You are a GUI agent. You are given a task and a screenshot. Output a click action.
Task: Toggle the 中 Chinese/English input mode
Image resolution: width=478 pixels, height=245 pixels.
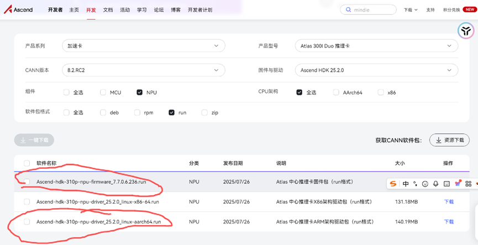tap(406, 184)
